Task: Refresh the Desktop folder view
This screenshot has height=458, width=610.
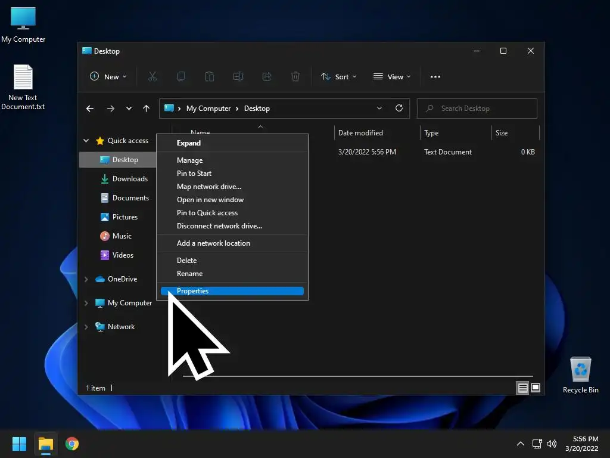Action: pyautogui.click(x=399, y=109)
